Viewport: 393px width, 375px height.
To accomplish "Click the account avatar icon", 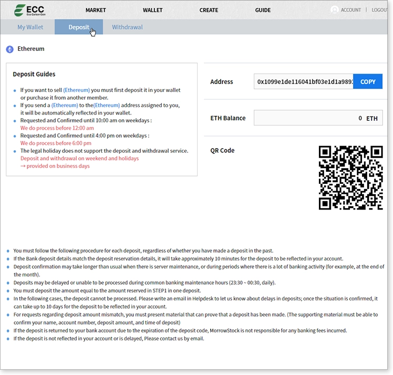I will pyautogui.click(x=334, y=10).
